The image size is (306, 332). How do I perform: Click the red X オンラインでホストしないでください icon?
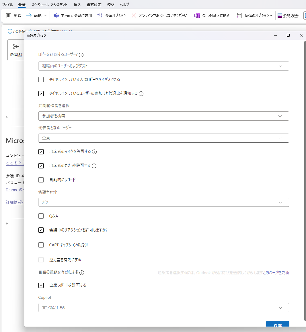point(134,15)
